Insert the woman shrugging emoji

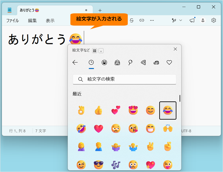tap(116, 147)
